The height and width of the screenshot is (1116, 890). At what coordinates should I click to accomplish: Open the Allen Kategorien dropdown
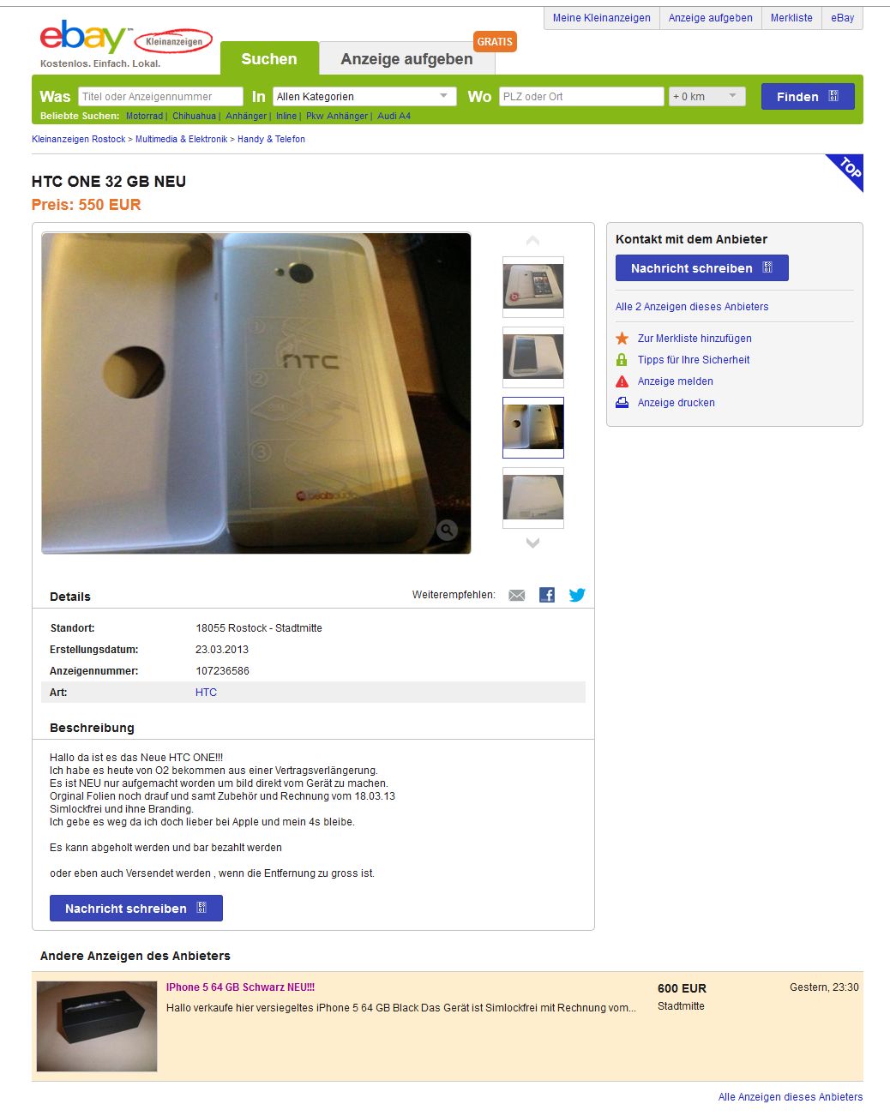(x=364, y=96)
